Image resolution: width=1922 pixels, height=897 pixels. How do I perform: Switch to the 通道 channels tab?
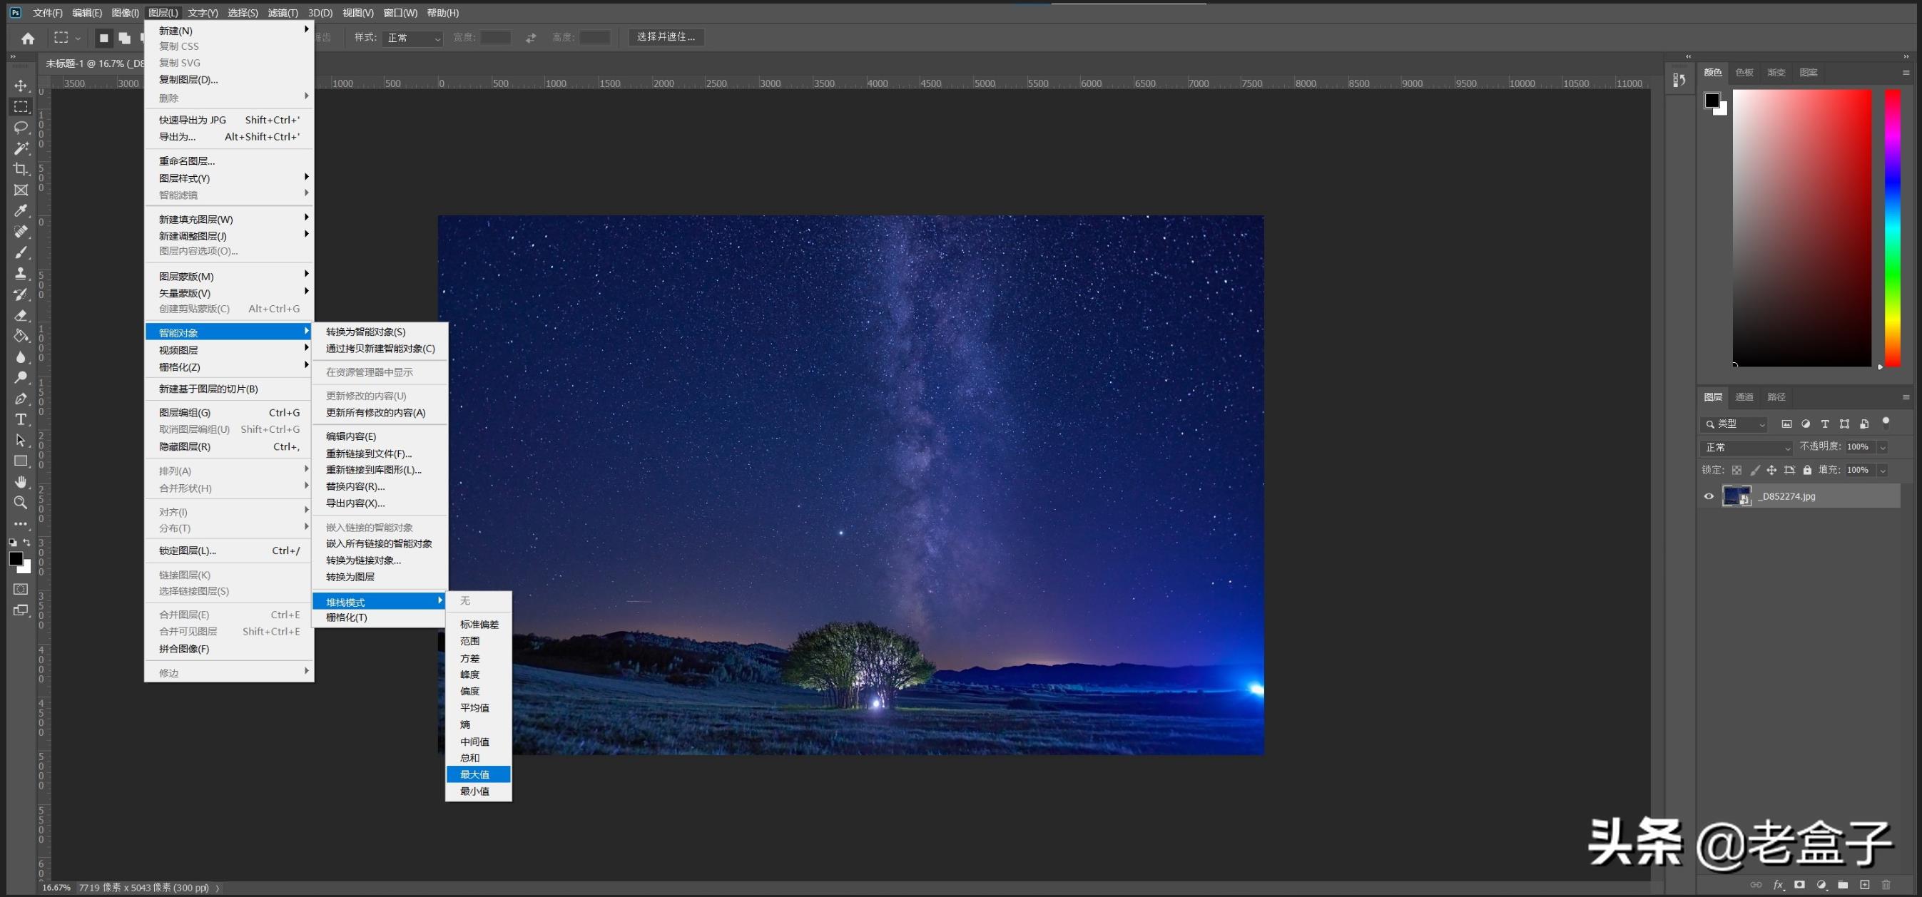point(1744,396)
